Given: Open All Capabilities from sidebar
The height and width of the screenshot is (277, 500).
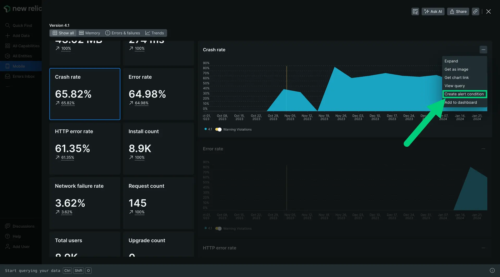Looking at the screenshot, I should coord(26,46).
